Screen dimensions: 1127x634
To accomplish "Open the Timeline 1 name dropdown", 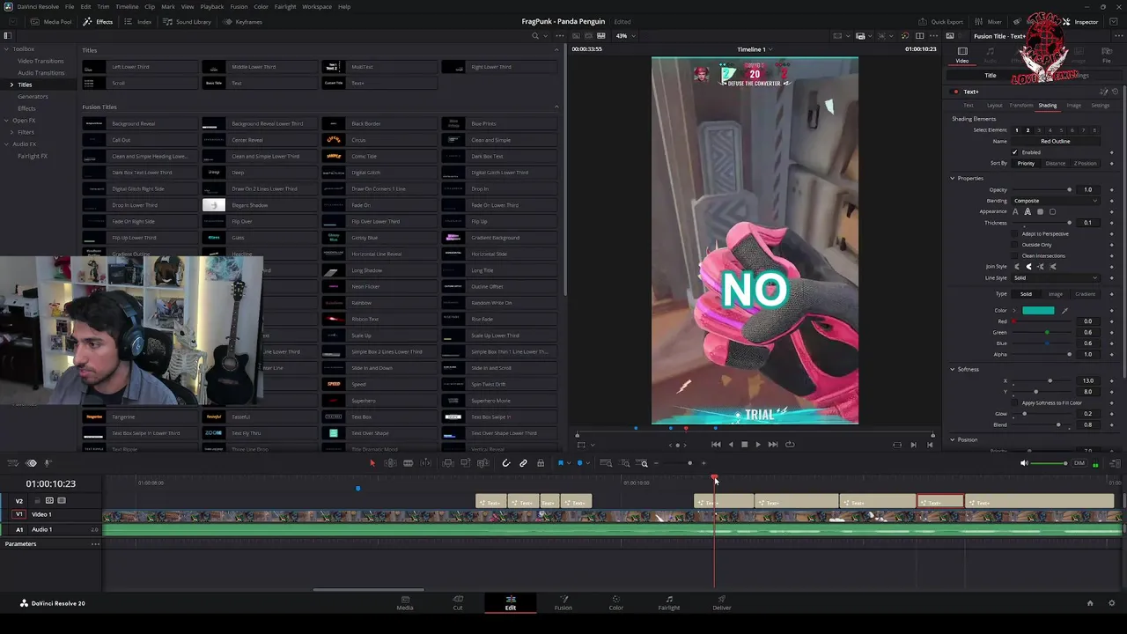I will [x=754, y=49].
